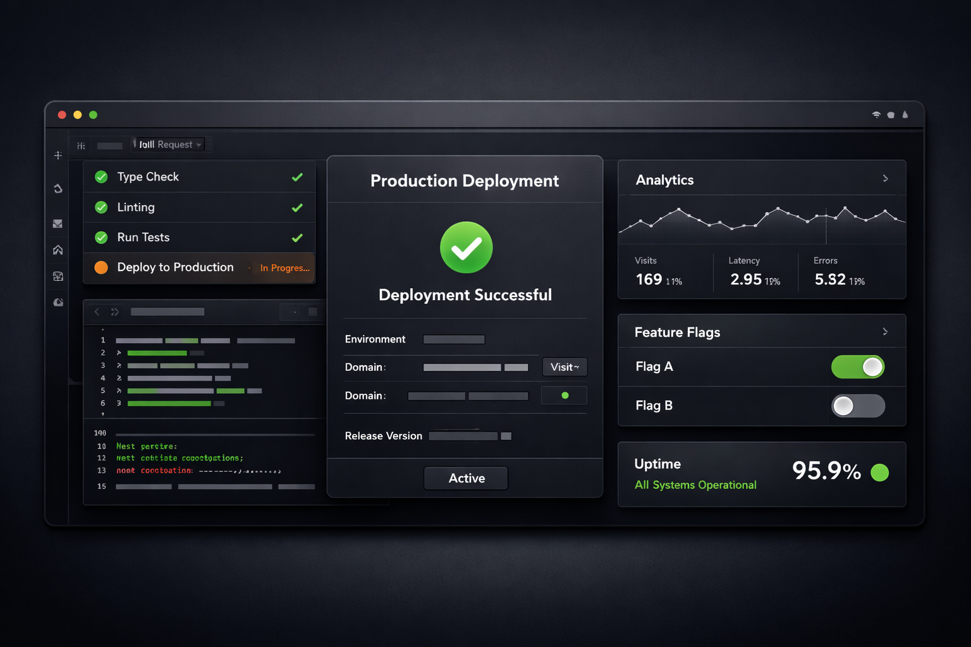Image resolution: width=971 pixels, height=647 pixels.
Task: Click the Analytics line chart
Action: coord(762,220)
